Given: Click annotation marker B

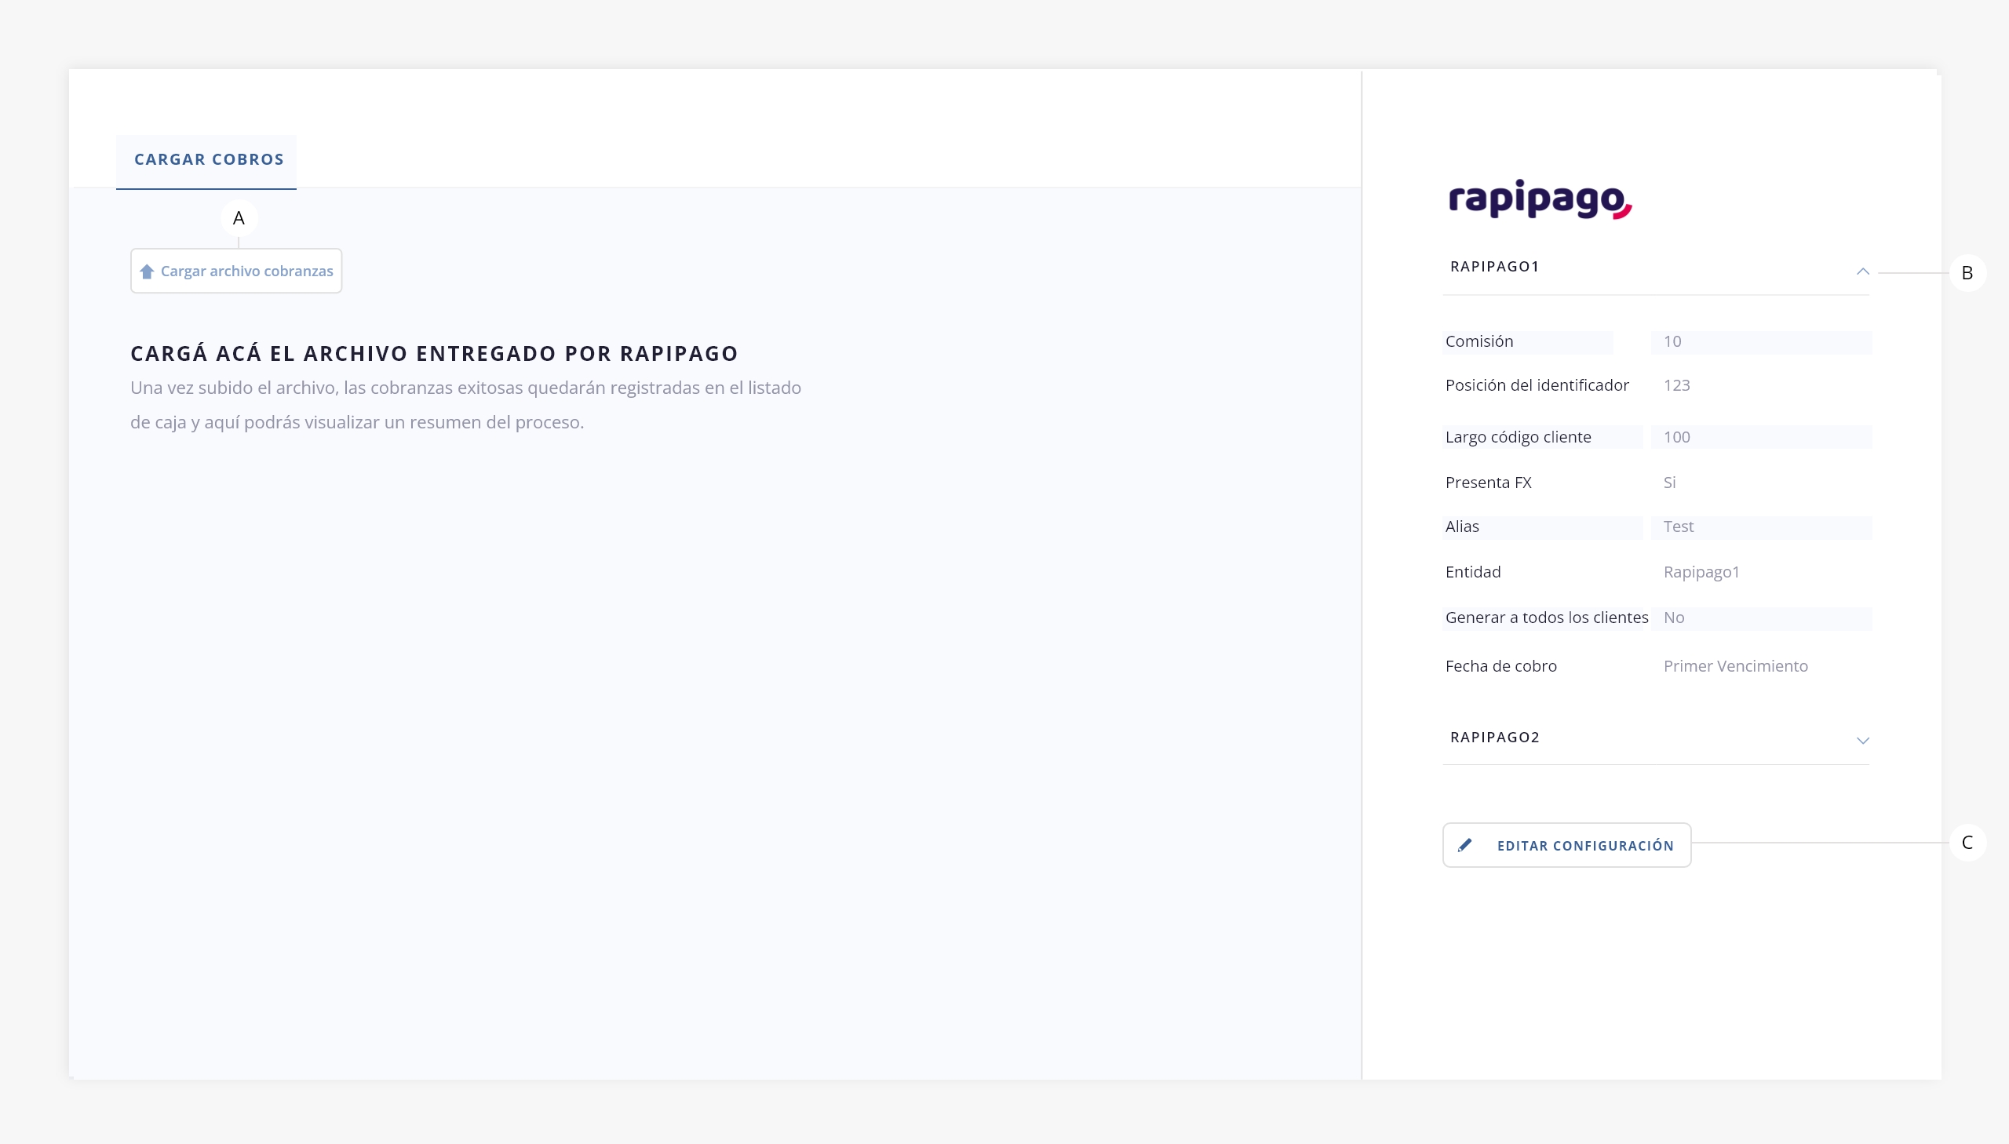Looking at the screenshot, I should click(x=1967, y=273).
